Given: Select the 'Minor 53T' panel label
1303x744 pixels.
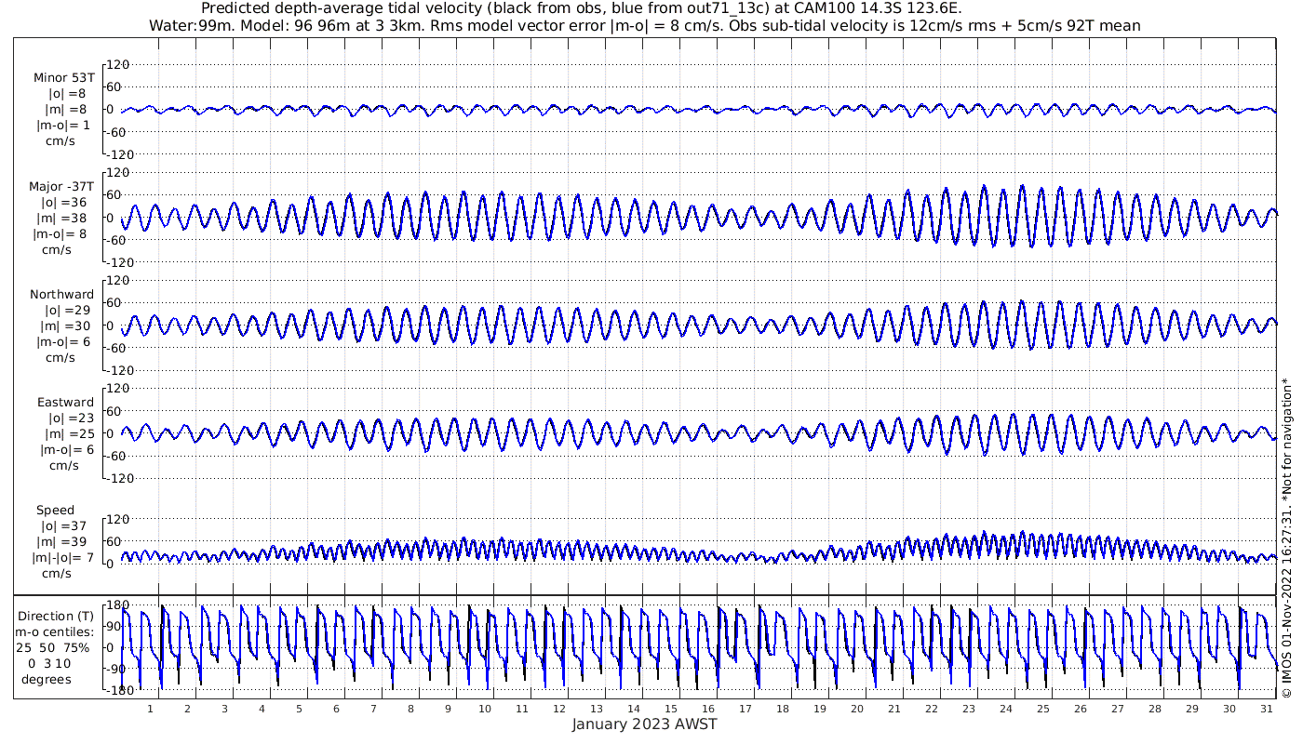Looking at the screenshot, I should [x=64, y=78].
